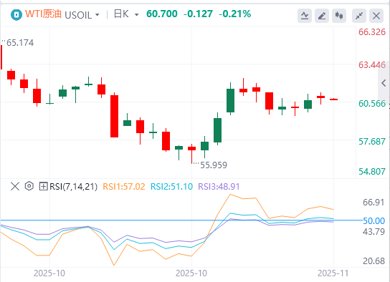Toggle RSI1 orange line label 57.02

tap(124, 186)
